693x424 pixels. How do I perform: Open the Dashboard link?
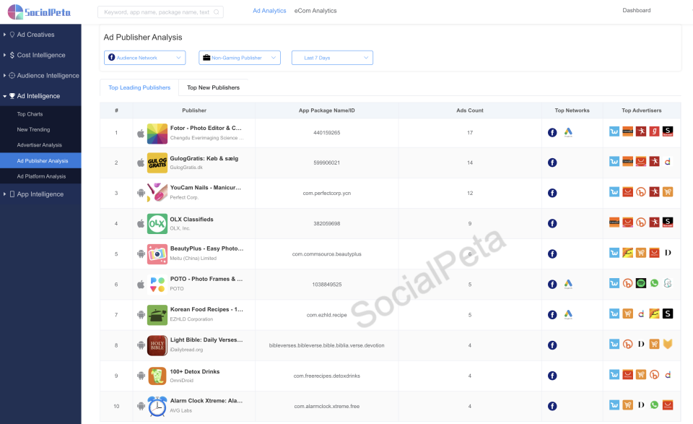[637, 10]
